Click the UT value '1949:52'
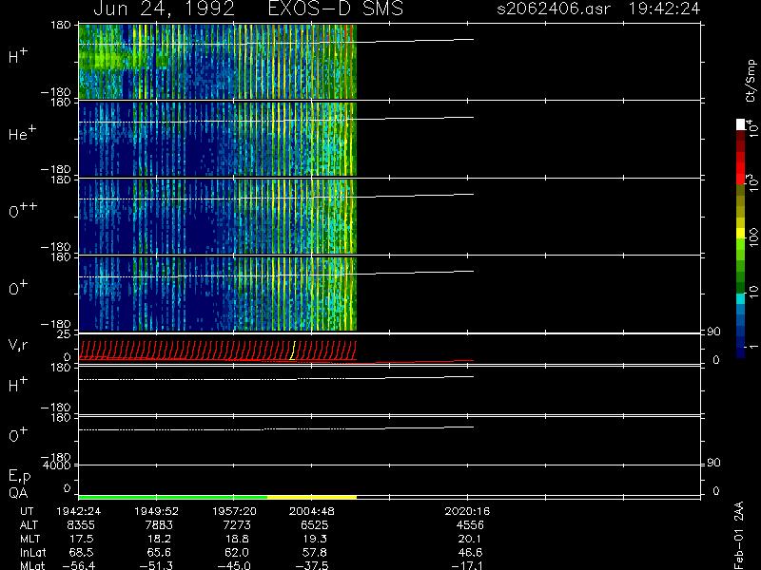 (x=156, y=511)
